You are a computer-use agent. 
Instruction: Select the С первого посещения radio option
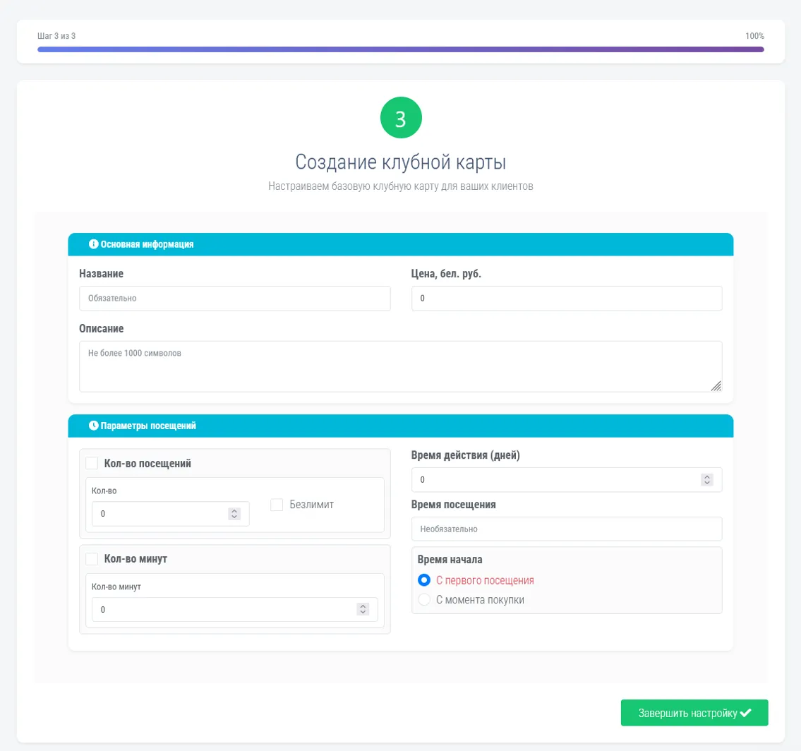[x=424, y=580]
